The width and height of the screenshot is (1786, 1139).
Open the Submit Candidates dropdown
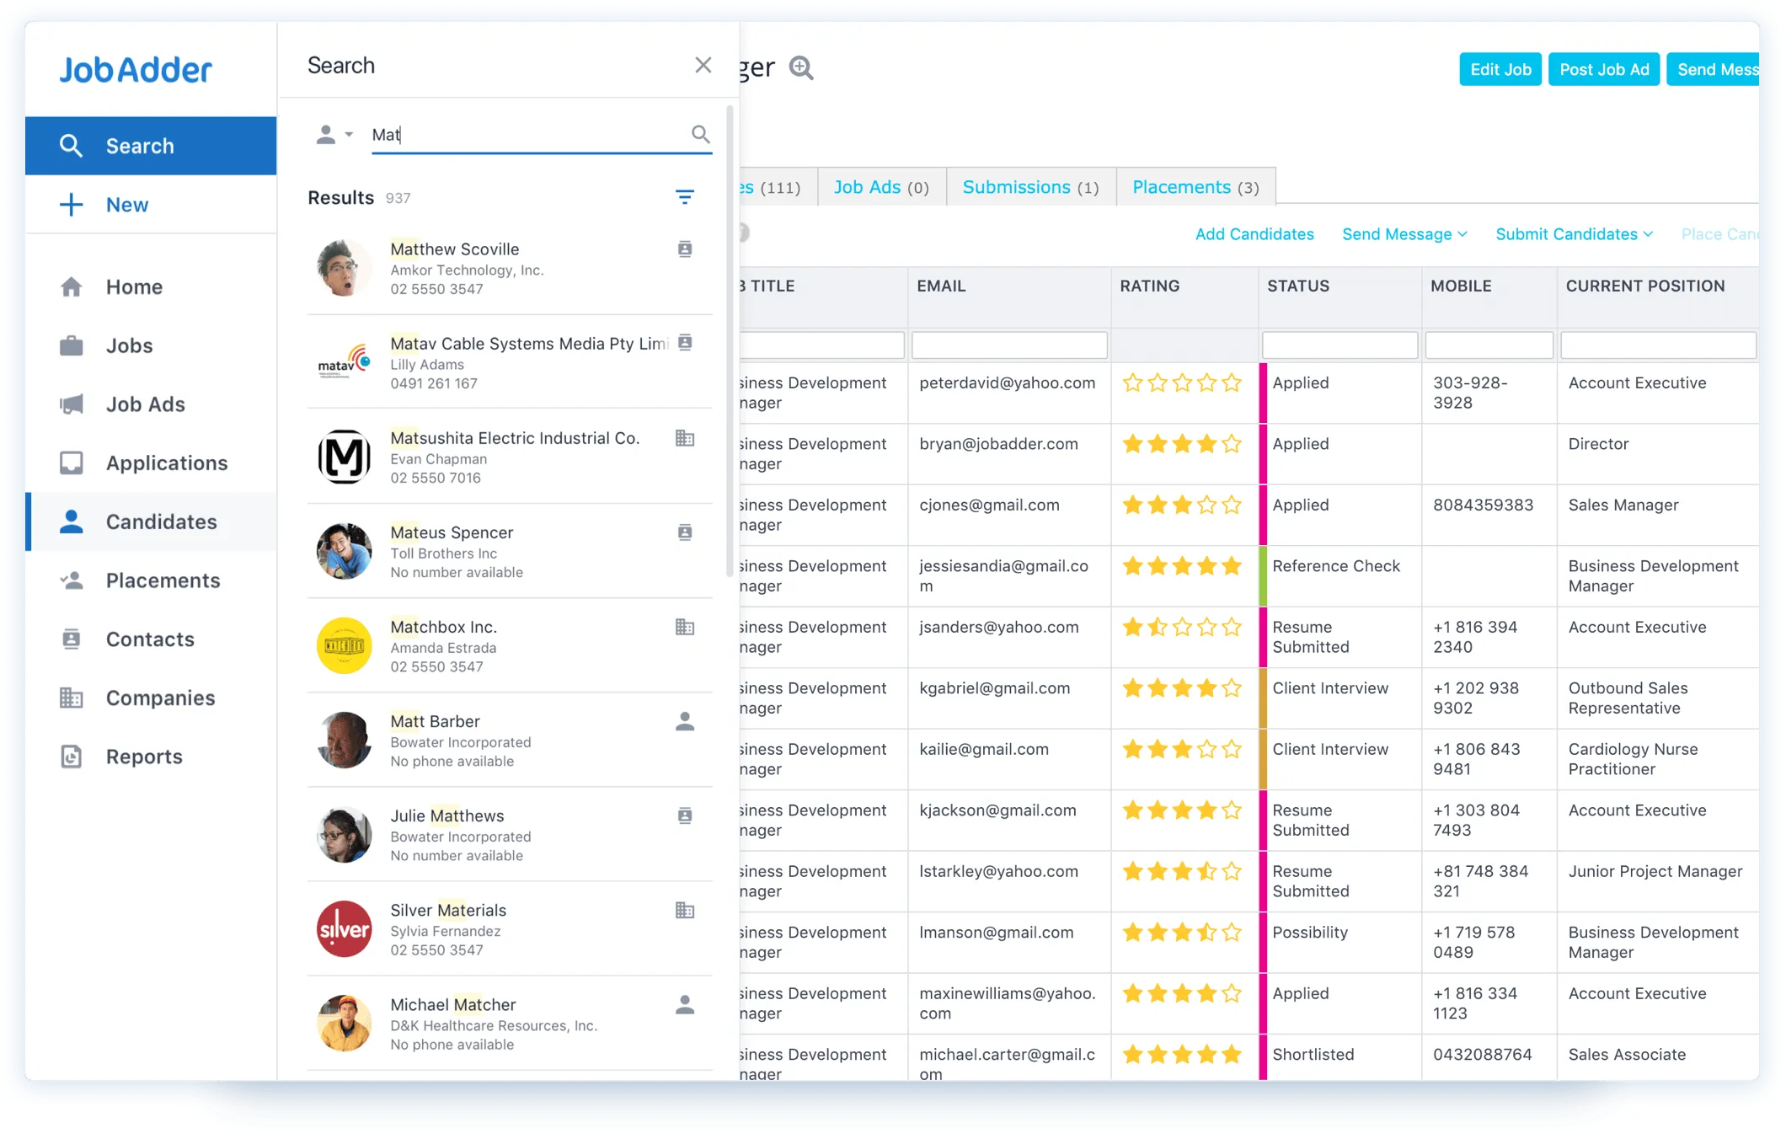1573,234
